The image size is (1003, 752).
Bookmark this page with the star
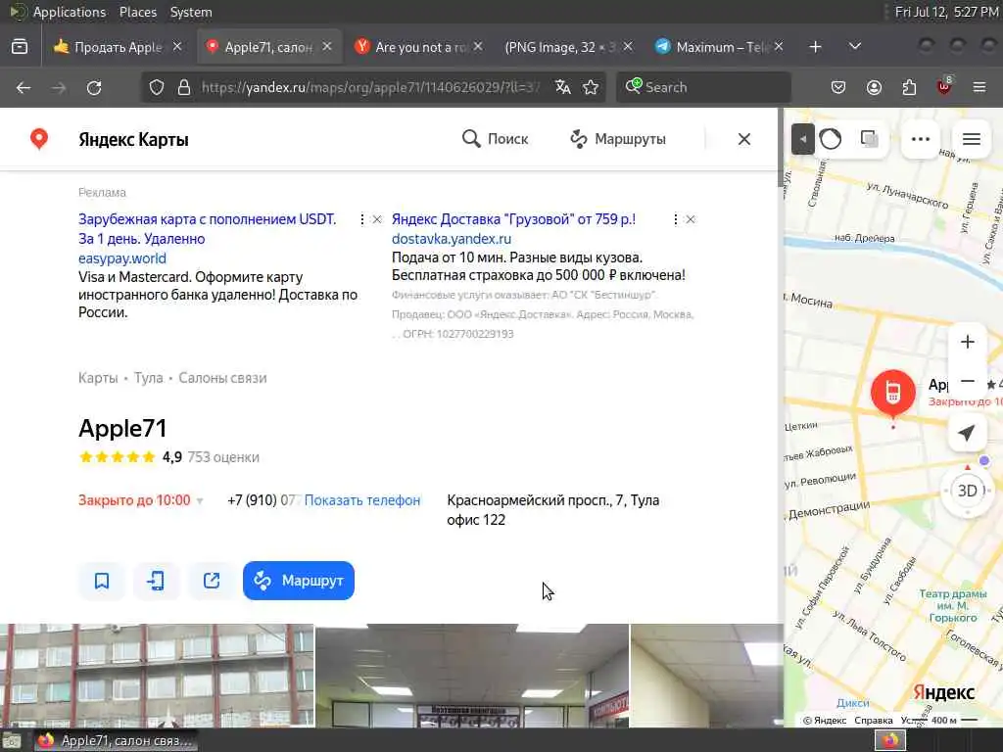pyautogui.click(x=591, y=87)
